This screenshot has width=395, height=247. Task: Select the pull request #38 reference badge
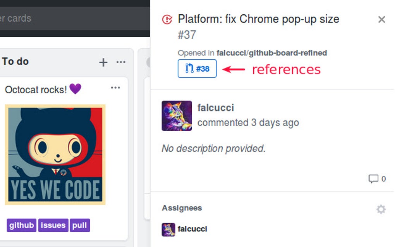pos(197,69)
